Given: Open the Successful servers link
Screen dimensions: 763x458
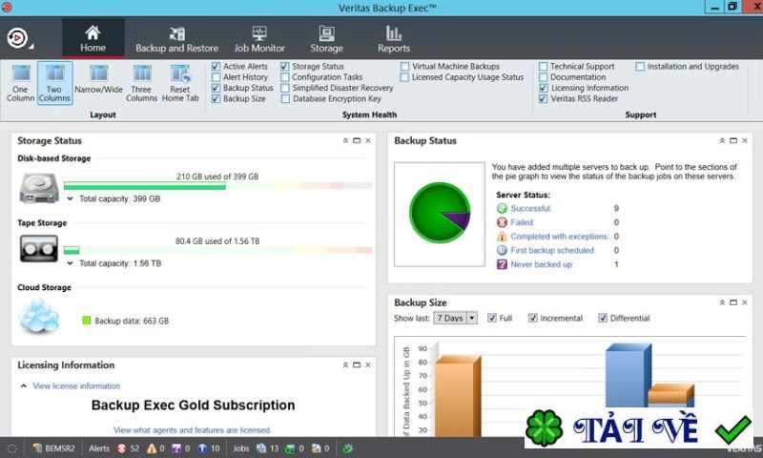Looking at the screenshot, I should (531, 208).
